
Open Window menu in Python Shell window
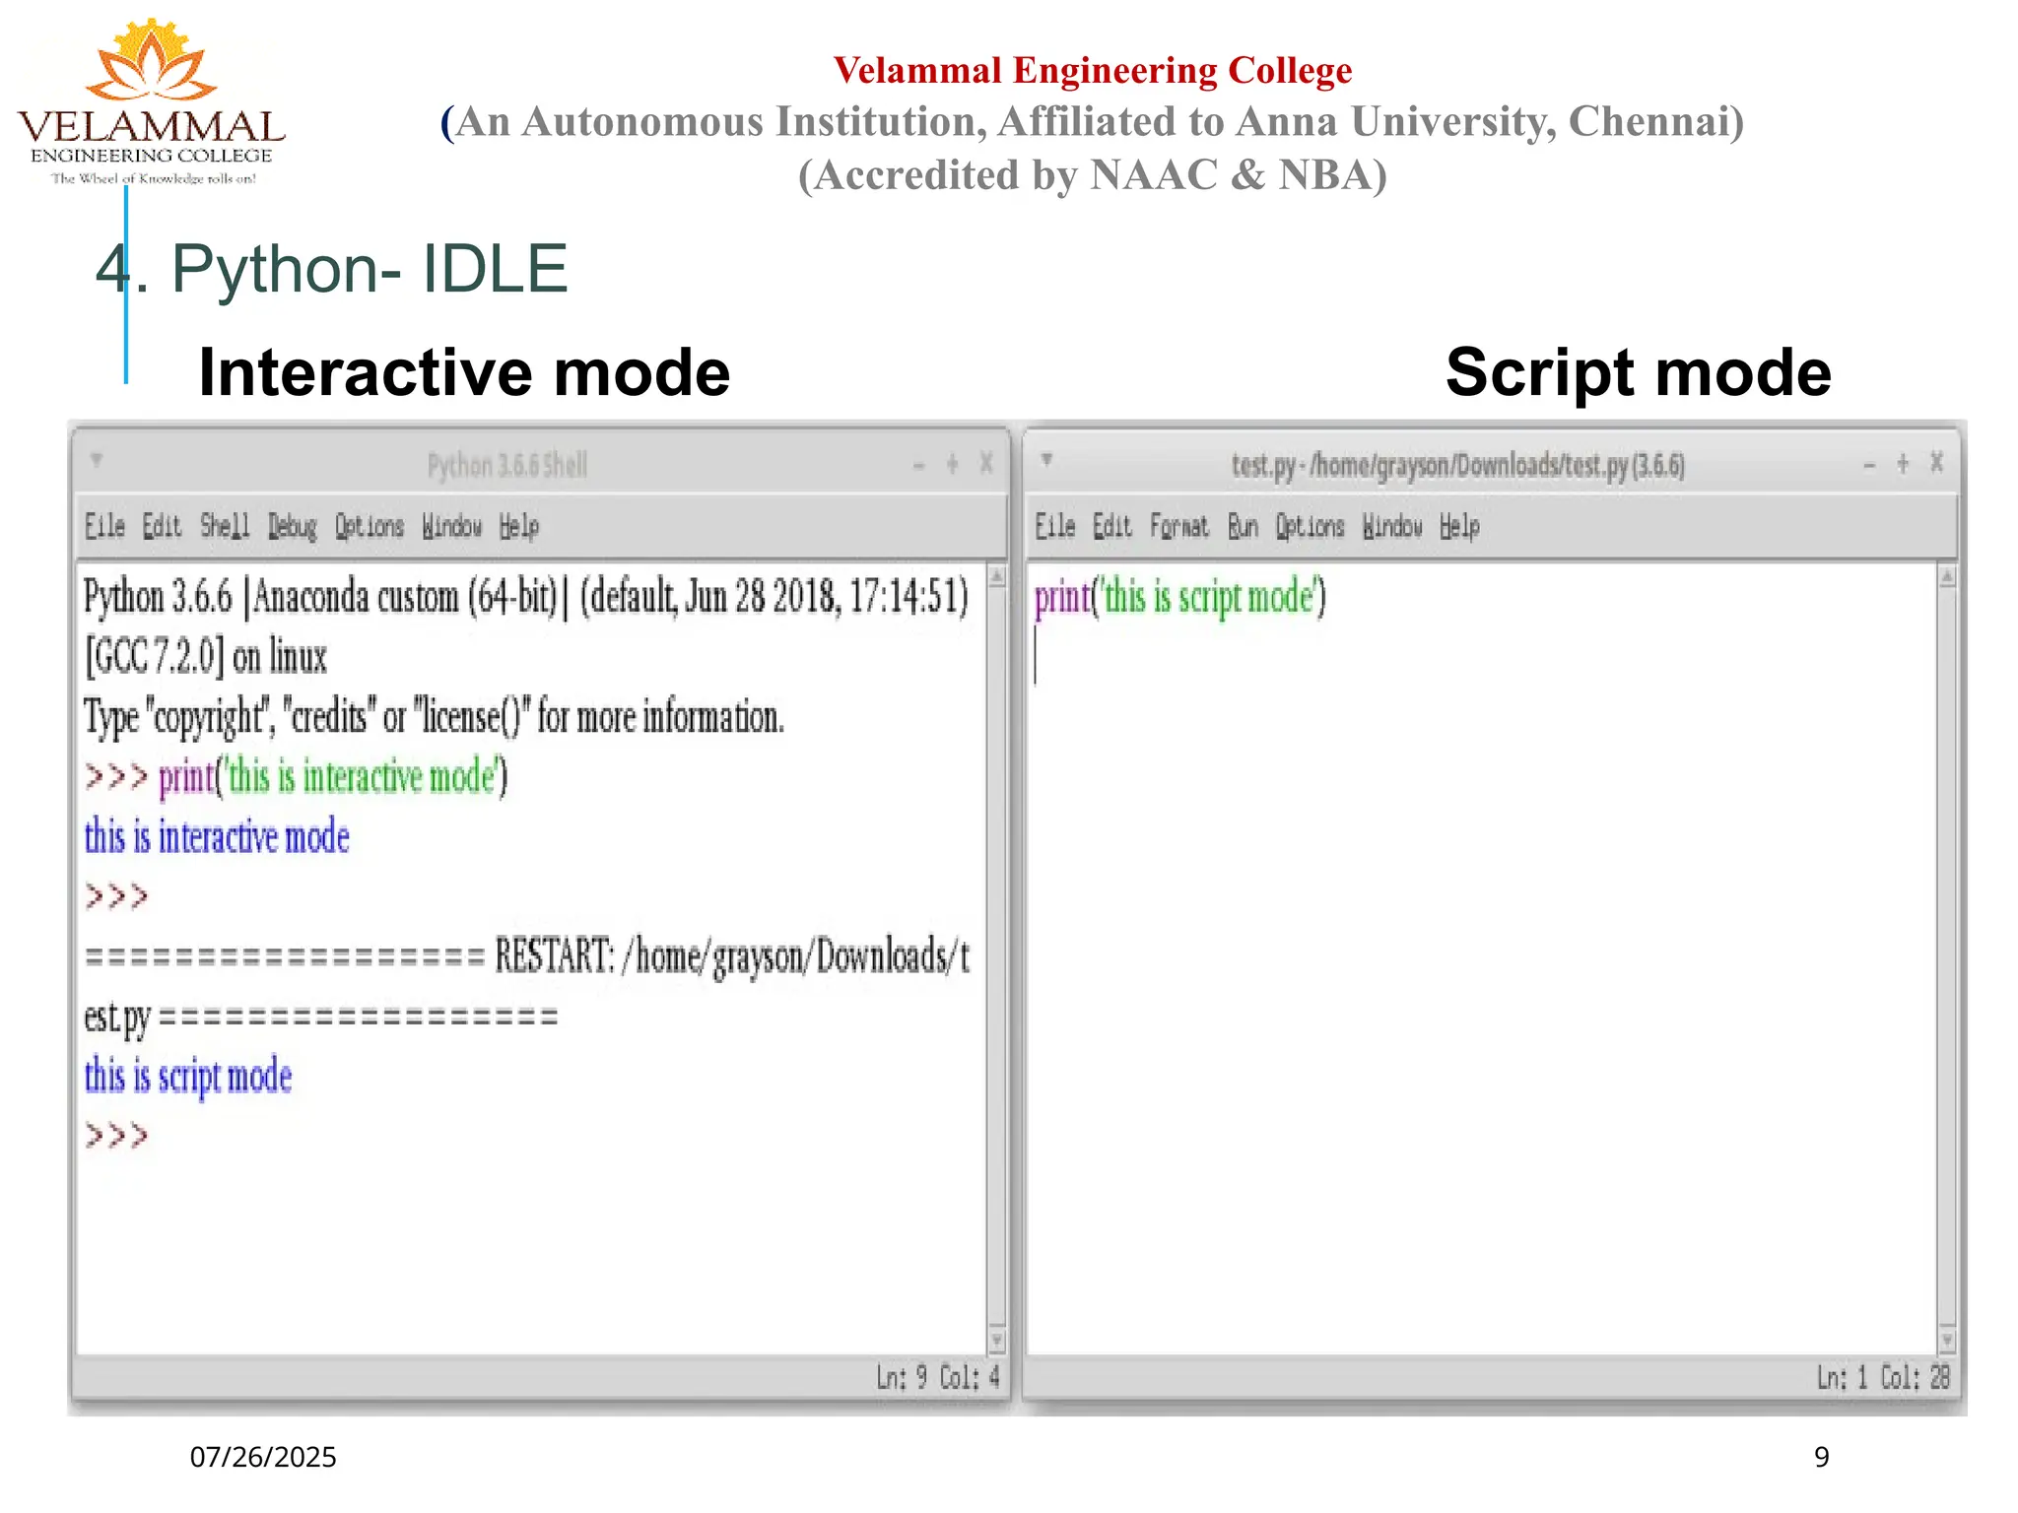point(452,527)
